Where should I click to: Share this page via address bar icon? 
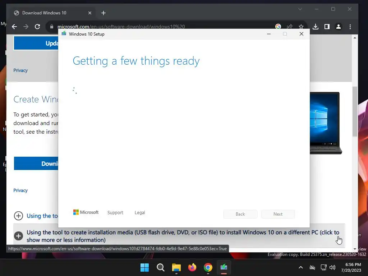coord(290,27)
